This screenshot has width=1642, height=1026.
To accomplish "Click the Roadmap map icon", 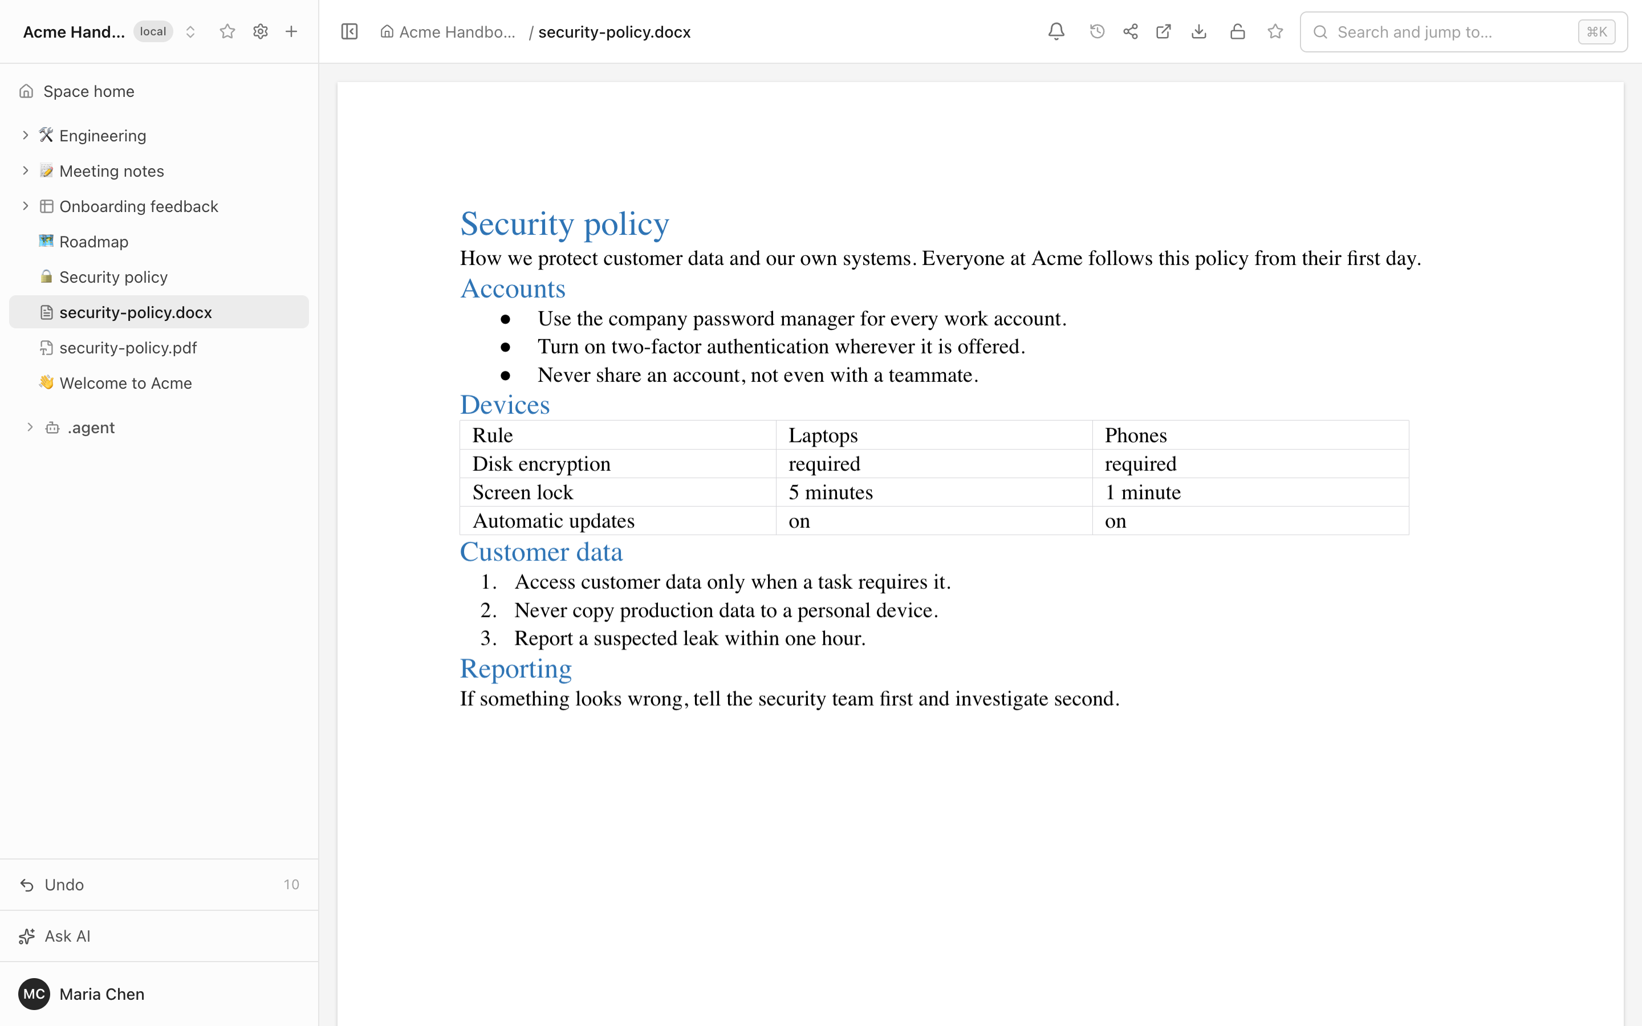I will pos(46,241).
